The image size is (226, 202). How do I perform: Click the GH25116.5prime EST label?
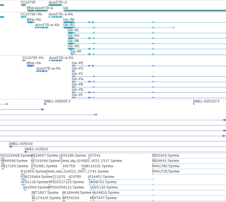104,188
